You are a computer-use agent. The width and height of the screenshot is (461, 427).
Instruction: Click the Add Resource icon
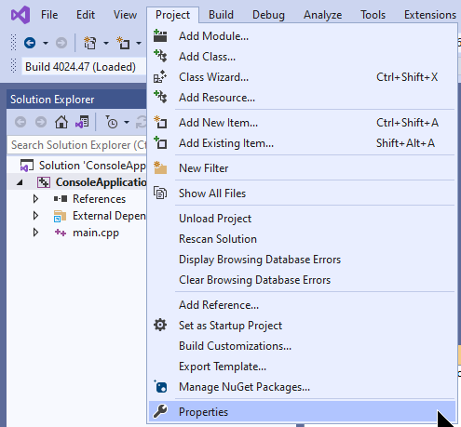[x=160, y=98]
